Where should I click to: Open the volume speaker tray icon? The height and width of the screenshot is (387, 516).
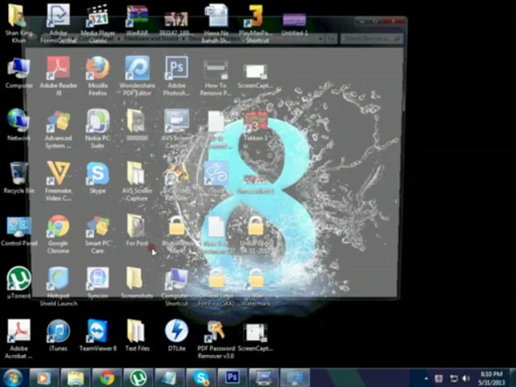coord(465,379)
